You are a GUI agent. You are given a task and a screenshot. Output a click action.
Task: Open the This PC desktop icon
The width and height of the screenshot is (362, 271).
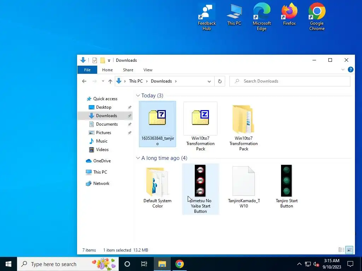point(234,15)
